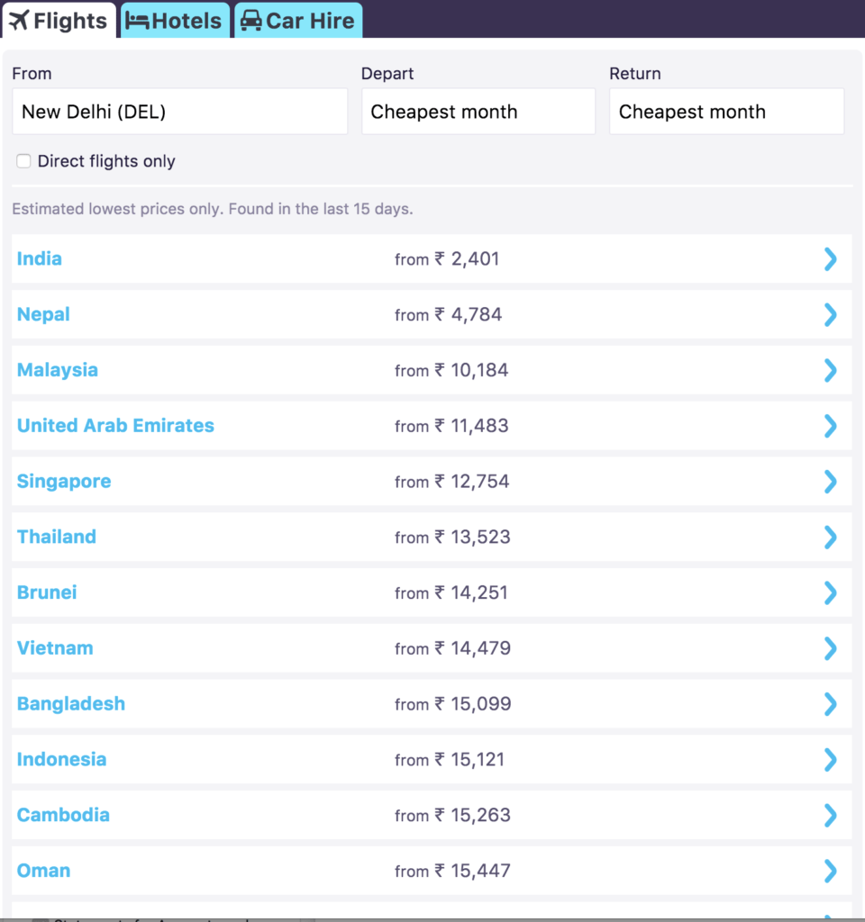
Task: Click the airplane icon on the Flights tab
Action: (20, 20)
